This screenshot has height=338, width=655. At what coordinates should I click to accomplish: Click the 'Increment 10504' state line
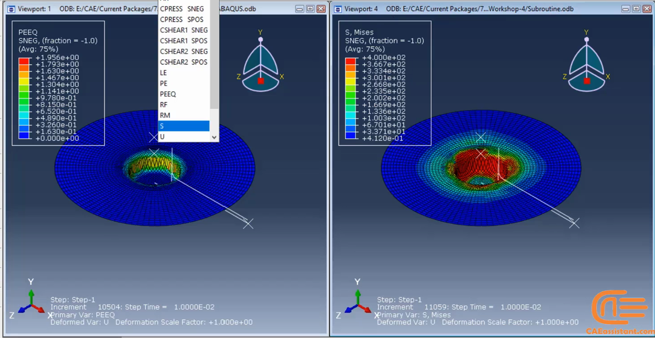tap(132, 307)
